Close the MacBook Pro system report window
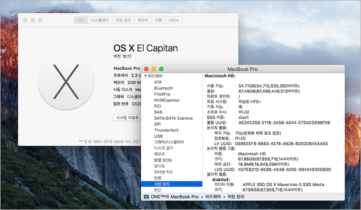 (x=146, y=69)
